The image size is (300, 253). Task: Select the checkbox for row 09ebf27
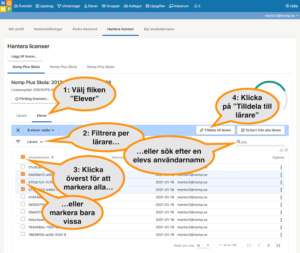23,212
